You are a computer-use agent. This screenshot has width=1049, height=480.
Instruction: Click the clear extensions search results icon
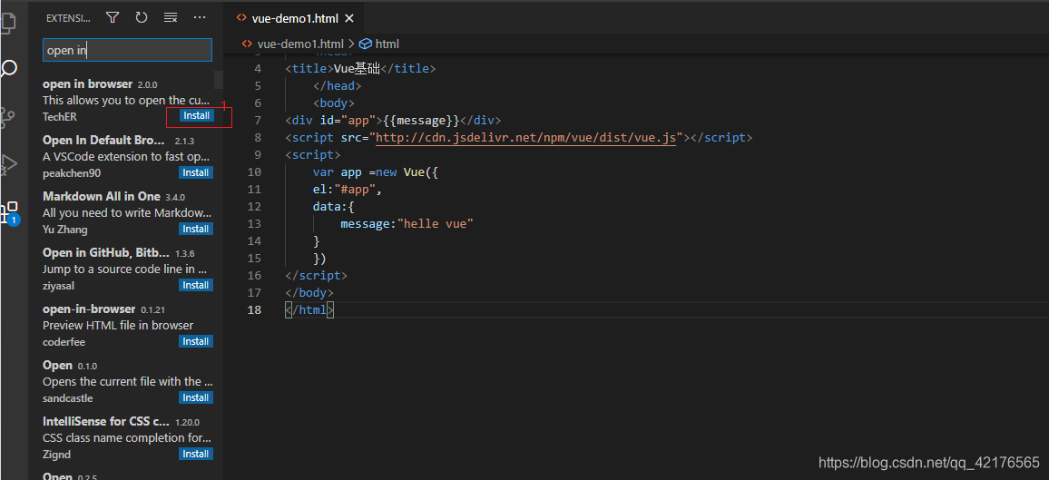coord(171,18)
